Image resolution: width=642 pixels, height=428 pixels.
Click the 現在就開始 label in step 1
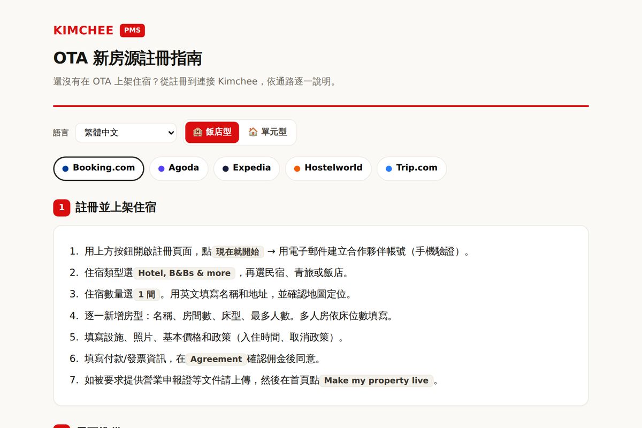click(238, 252)
